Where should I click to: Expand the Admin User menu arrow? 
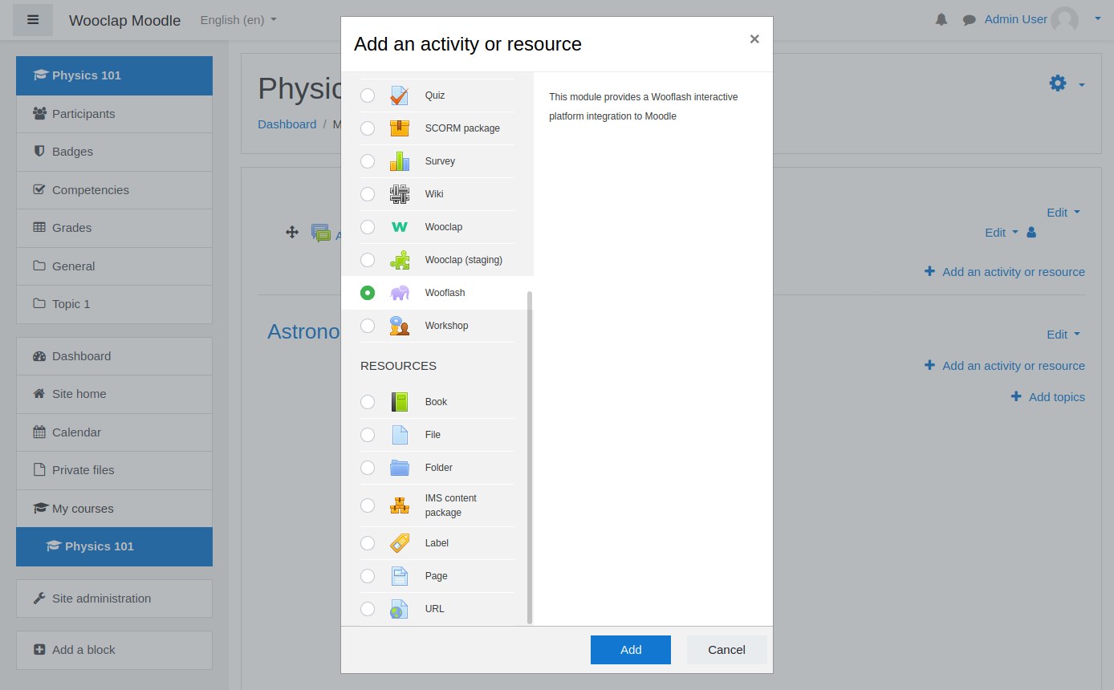click(1098, 18)
